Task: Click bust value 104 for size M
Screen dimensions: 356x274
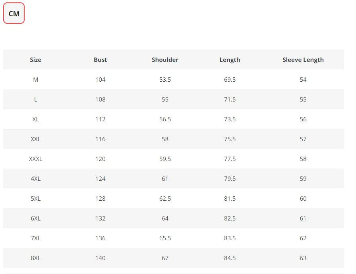Action: [x=100, y=80]
